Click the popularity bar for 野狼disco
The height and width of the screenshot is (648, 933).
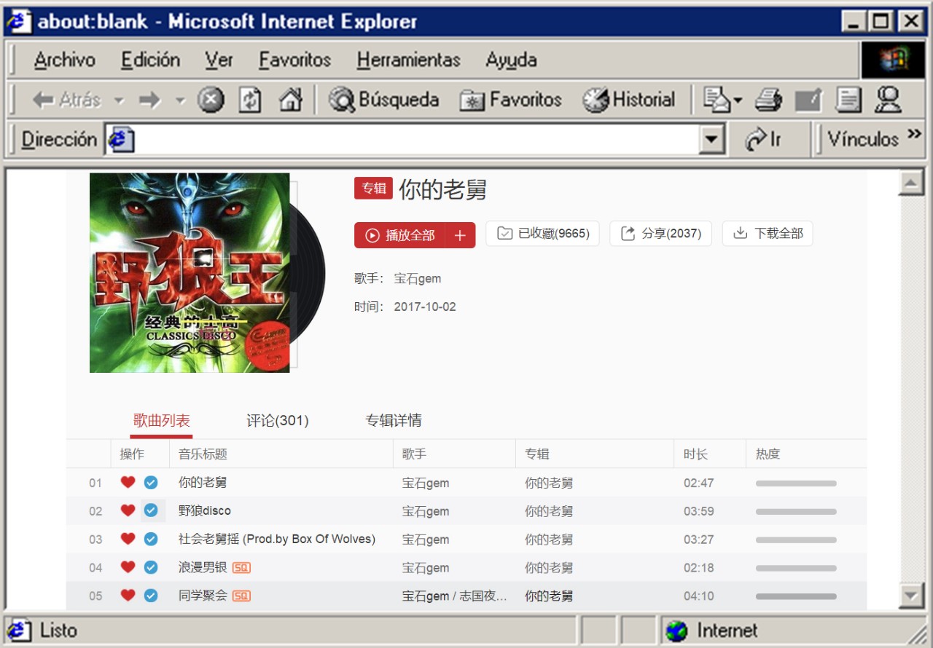point(796,512)
